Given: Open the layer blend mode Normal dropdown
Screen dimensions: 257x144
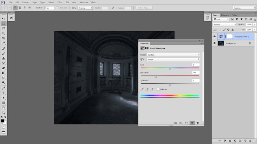Looking at the screenshot, I should click(224, 24).
